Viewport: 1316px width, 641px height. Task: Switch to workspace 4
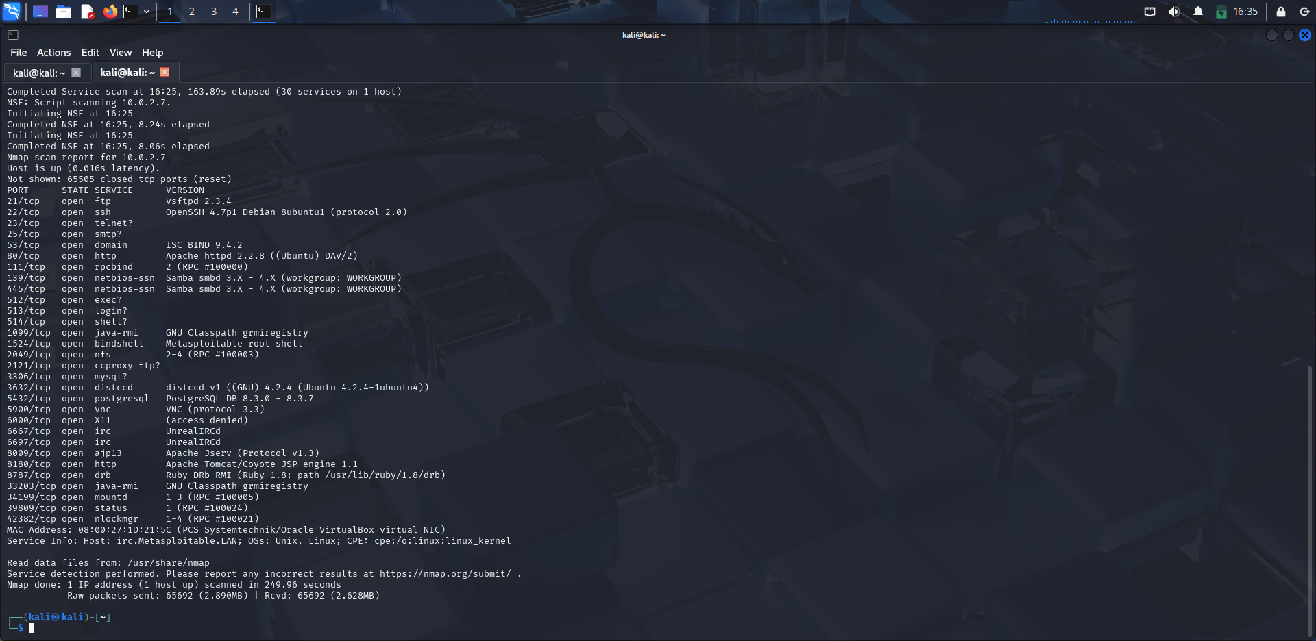[235, 12]
